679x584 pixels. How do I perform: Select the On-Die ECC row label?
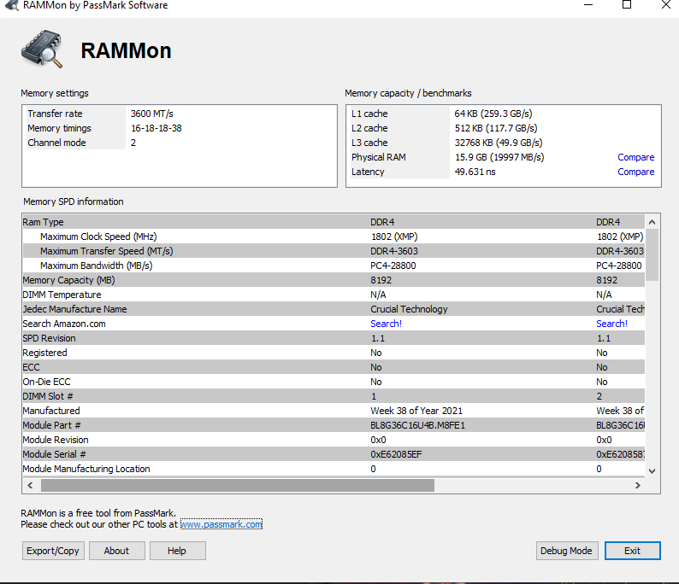click(46, 382)
